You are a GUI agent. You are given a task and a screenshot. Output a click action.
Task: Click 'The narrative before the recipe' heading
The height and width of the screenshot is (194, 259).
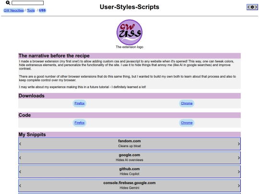pos(54,56)
